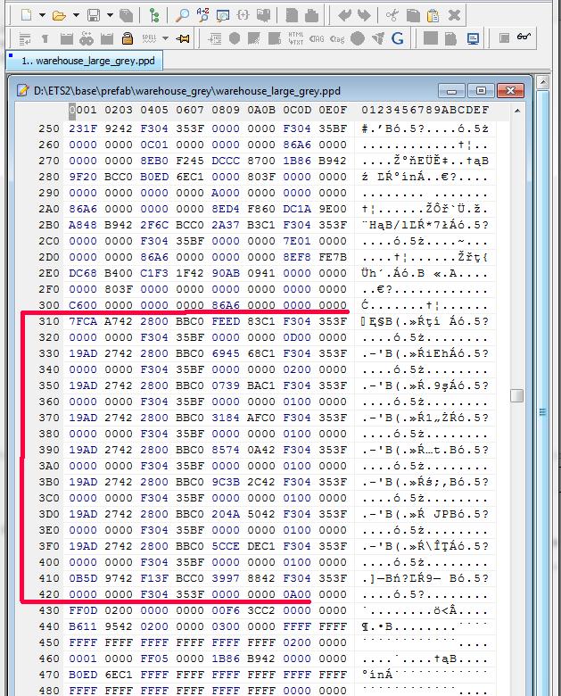This screenshot has width=561, height=696.
Task: Open Find with the magnifier icon
Action: 181,15
